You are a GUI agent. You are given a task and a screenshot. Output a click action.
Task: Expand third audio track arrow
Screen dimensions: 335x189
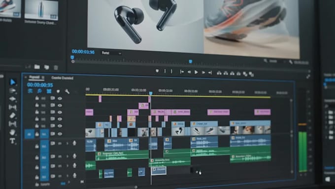point(67,166)
